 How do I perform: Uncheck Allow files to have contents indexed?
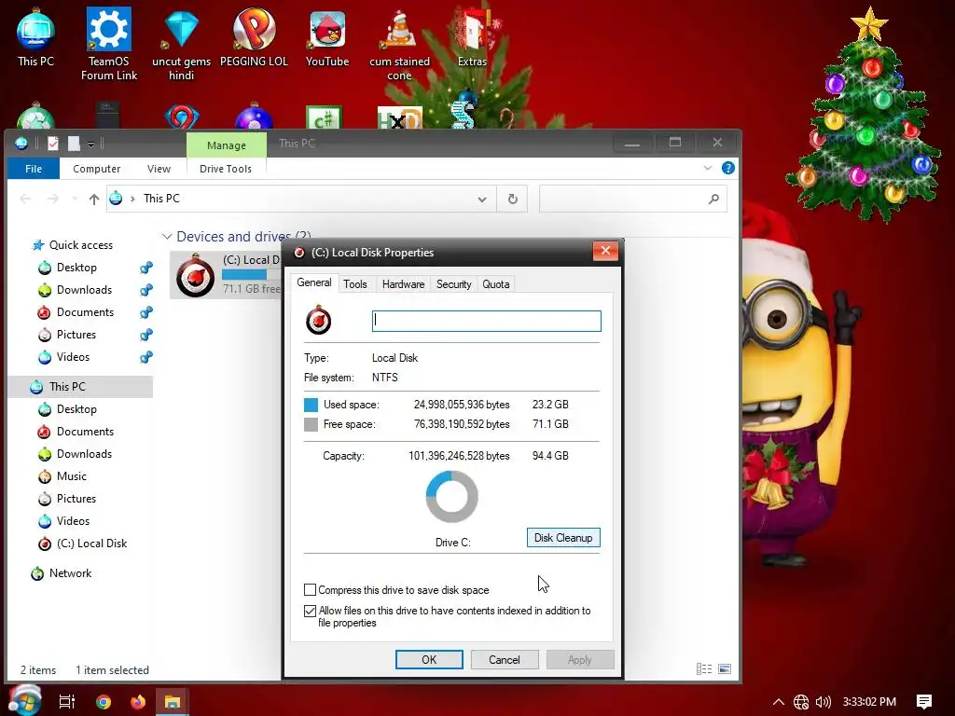310,610
